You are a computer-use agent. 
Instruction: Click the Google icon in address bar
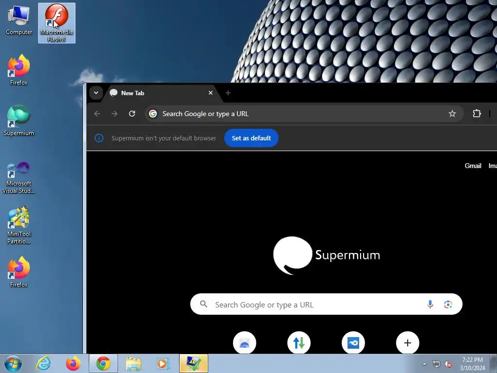point(153,114)
